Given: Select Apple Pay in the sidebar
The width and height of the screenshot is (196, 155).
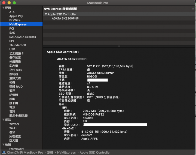Looking at the screenshot, I should 16,16.
